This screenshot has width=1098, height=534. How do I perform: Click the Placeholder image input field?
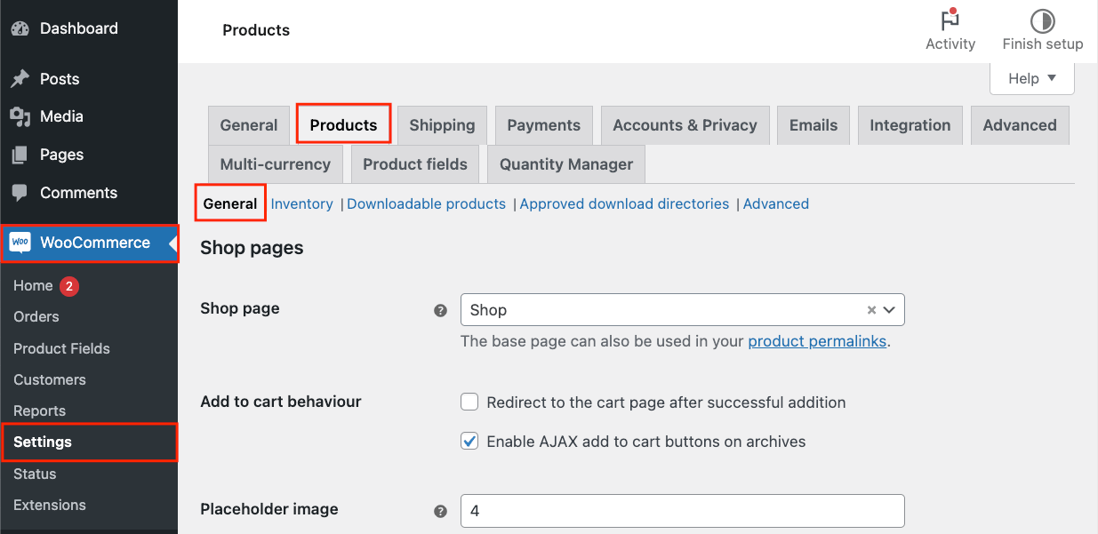(682, 511)
